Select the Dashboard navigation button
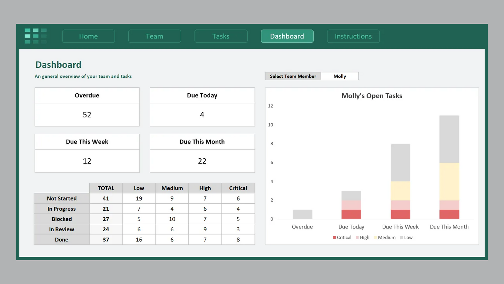504x284 pixels. tap(287, 36)
